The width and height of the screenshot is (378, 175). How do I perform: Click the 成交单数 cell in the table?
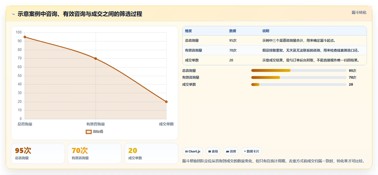[x=192, y=60]
